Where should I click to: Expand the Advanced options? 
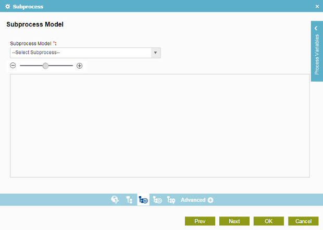197,200
